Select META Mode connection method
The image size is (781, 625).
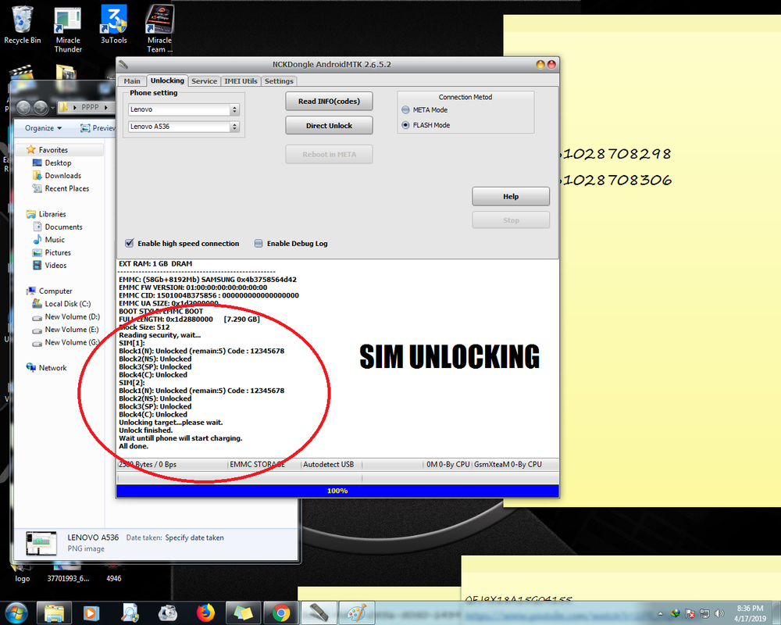[x=425, y=109]
